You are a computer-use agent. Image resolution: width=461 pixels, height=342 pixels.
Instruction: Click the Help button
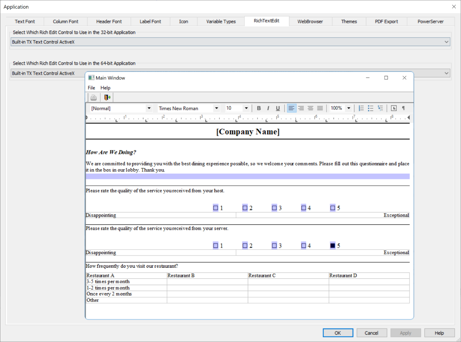click(439, 333)
